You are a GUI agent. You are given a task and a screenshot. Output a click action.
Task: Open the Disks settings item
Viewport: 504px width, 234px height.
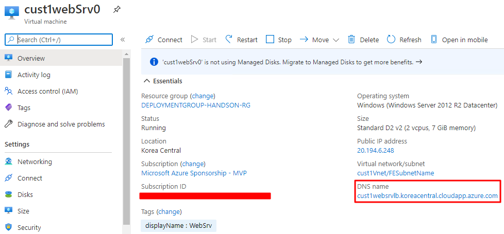pyautogui.click(x=61, y=194)
